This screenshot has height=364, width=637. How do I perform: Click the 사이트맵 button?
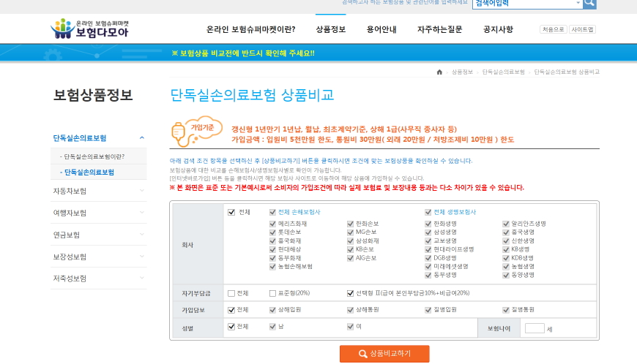(x=583, y=30)
